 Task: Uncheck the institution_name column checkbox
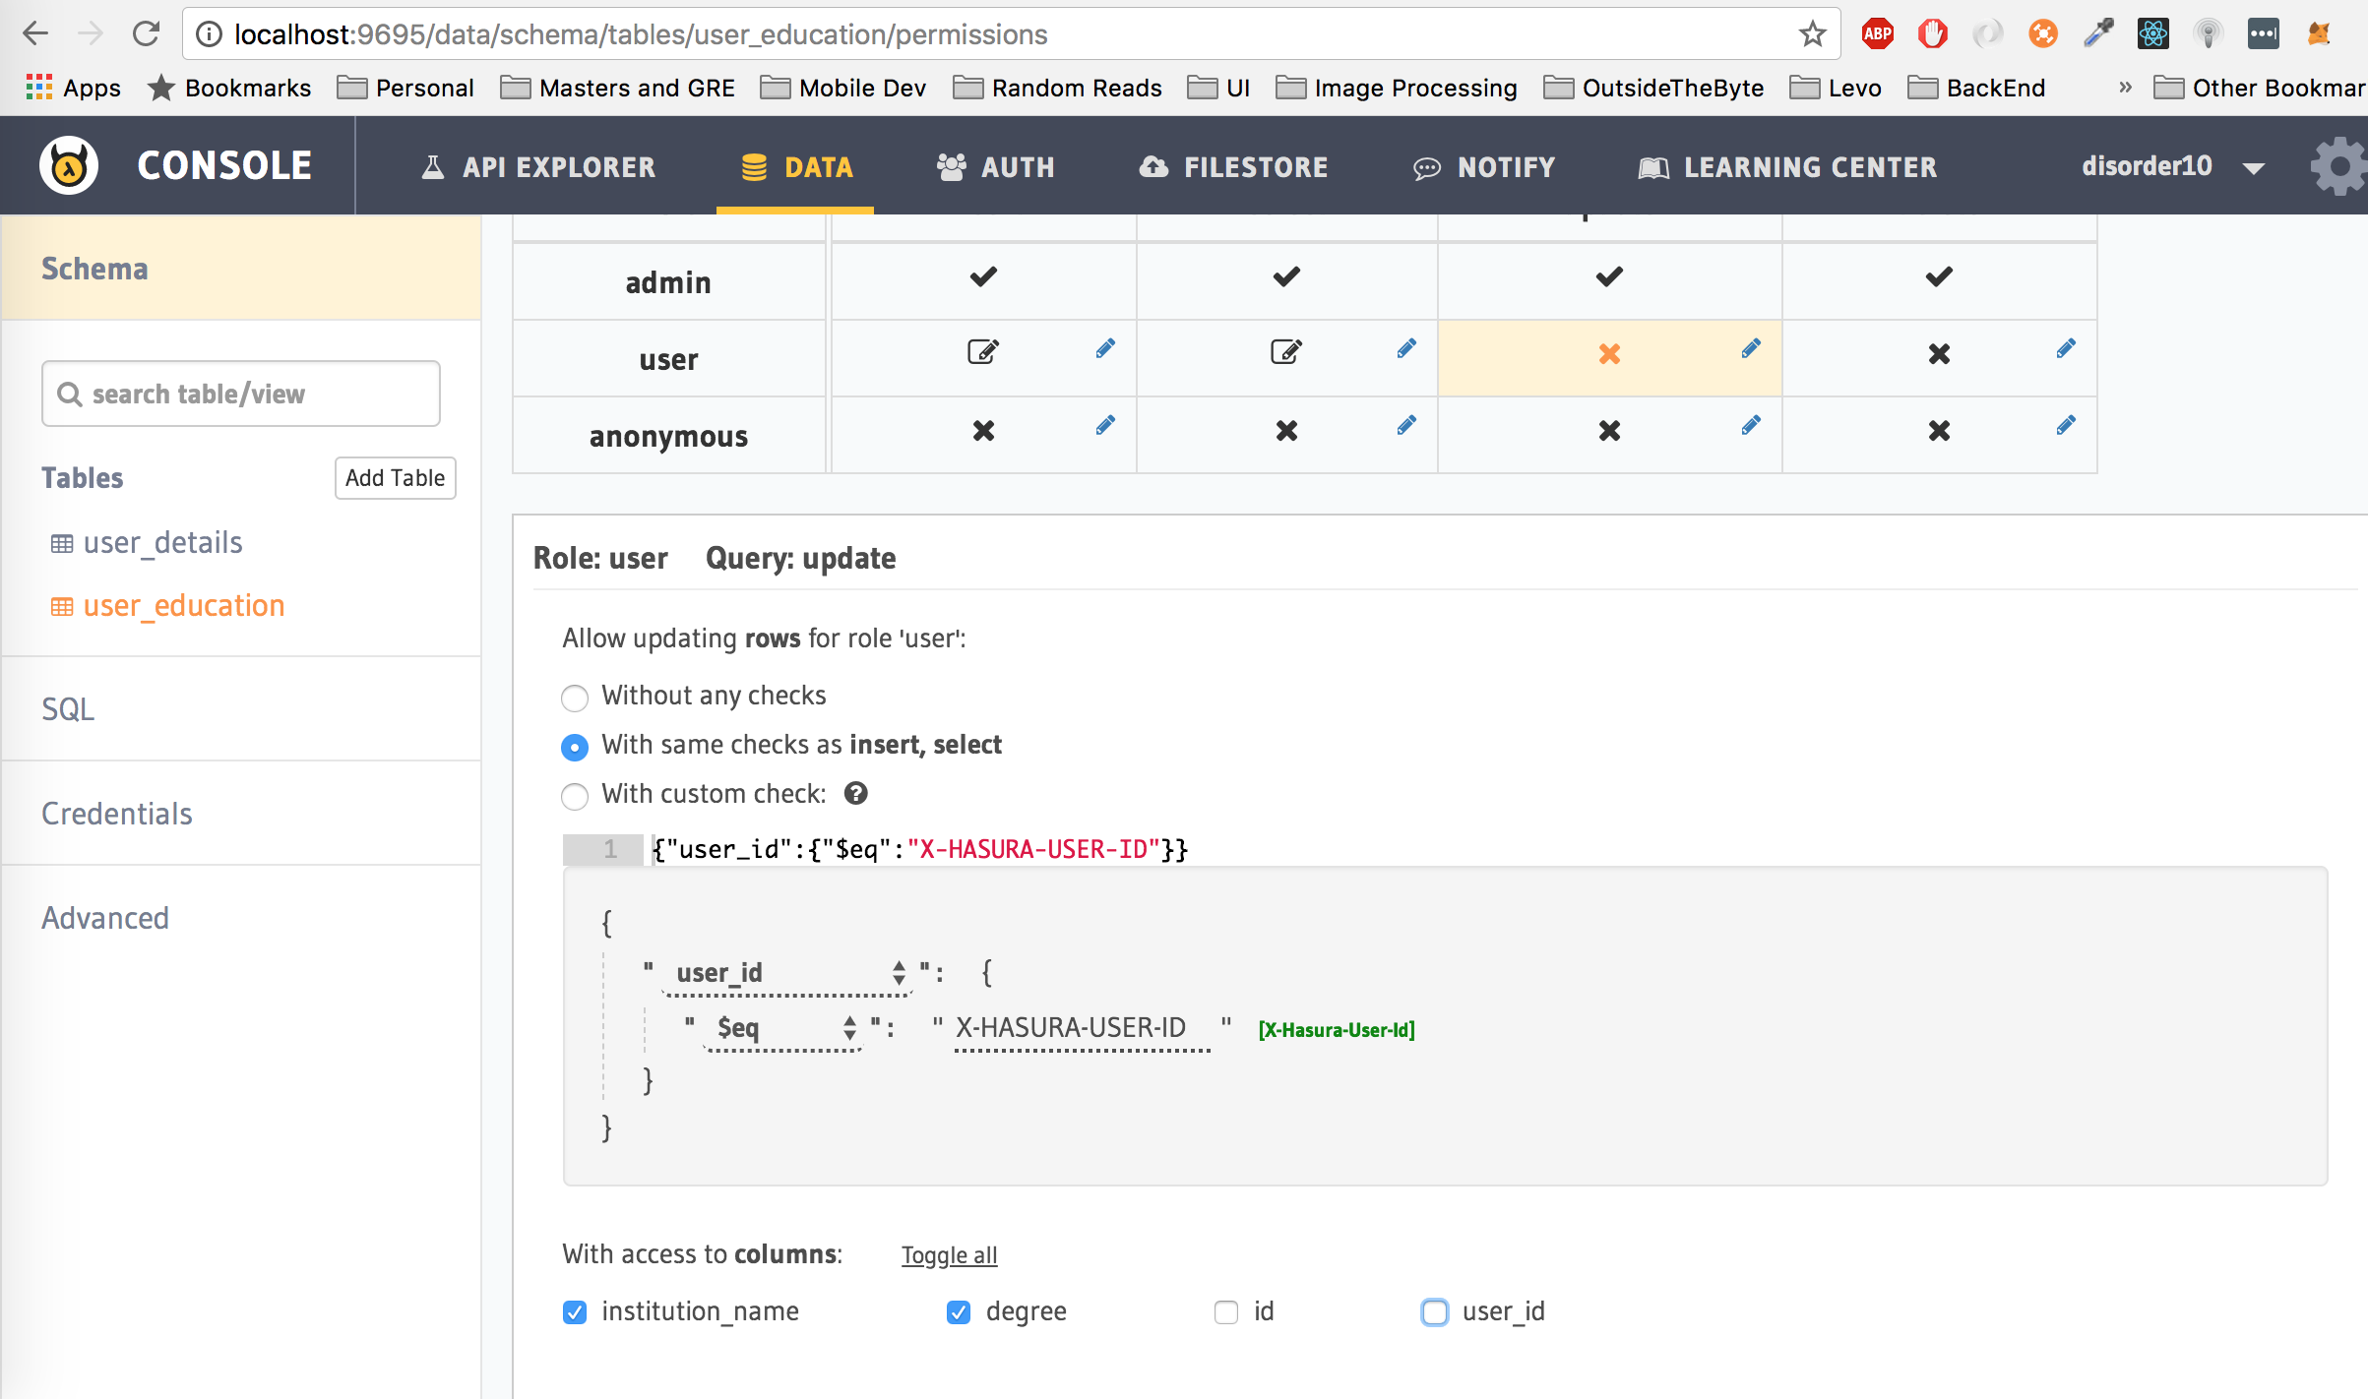[x=575, y=1312]
